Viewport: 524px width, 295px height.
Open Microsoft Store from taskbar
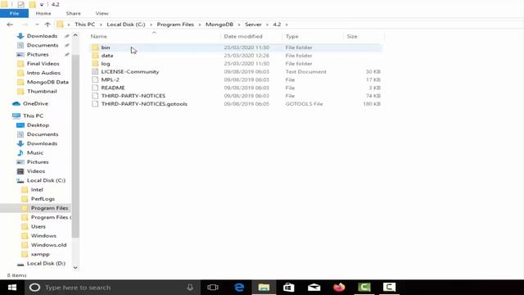tap(289, 288)
